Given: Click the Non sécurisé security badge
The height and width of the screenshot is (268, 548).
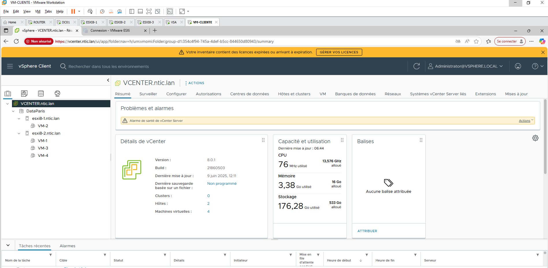Looking at the screenshot, I should point(39,41).
